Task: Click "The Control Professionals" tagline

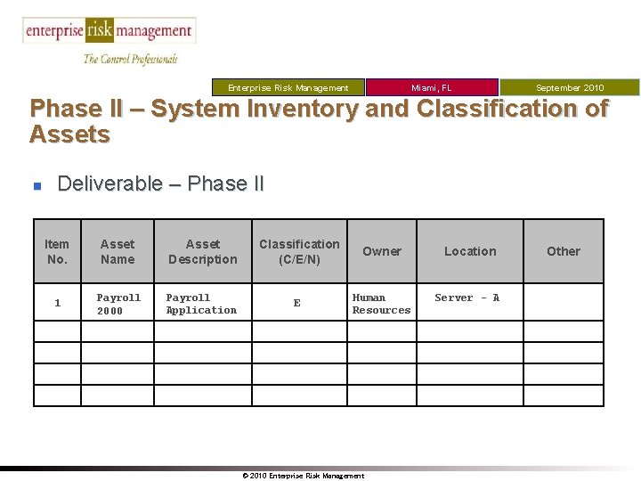Action: click(130, 60)
